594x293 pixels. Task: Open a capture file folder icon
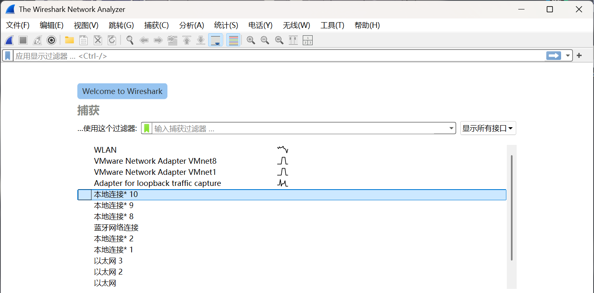tap(69, 40)
